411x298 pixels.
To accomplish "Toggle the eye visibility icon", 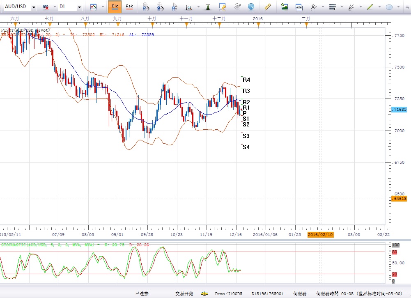I will [237, 7].
